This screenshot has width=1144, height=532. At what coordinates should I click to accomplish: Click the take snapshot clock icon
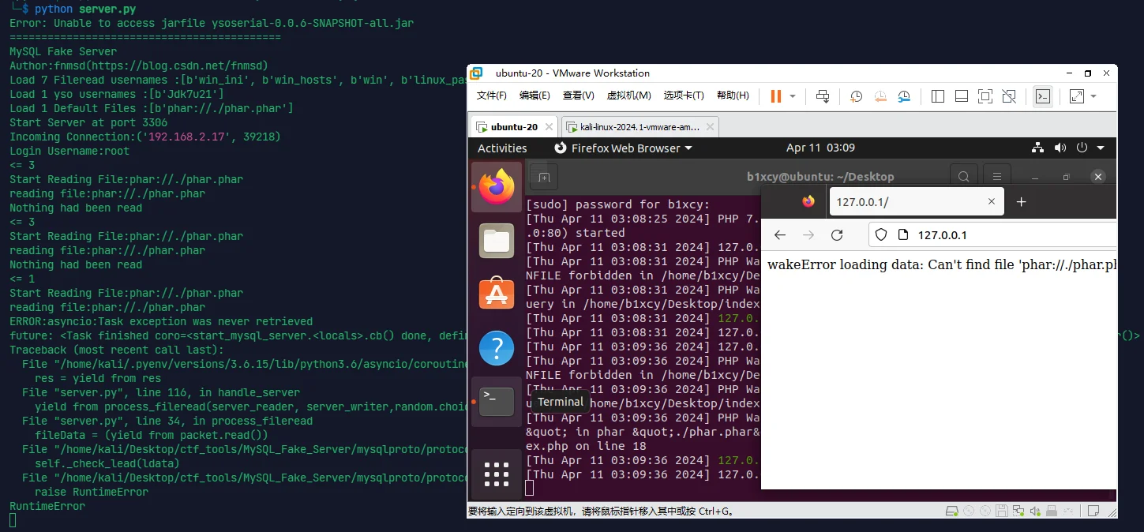coord(856,96)
